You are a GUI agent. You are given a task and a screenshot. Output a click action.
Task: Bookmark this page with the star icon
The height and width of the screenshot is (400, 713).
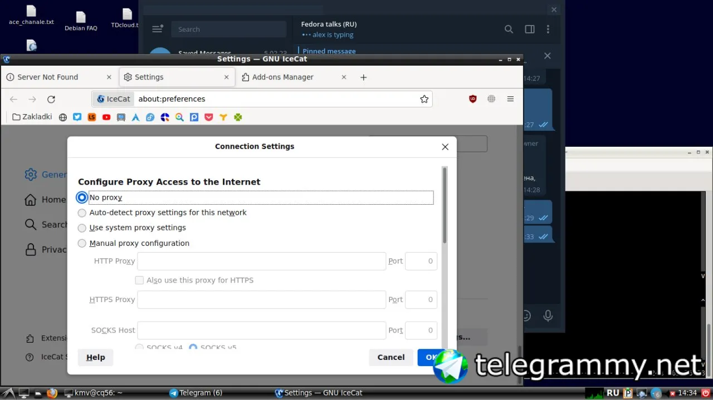[424, 99]
